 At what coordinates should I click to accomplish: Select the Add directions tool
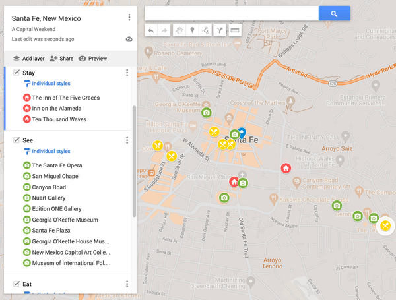point(220,30)
